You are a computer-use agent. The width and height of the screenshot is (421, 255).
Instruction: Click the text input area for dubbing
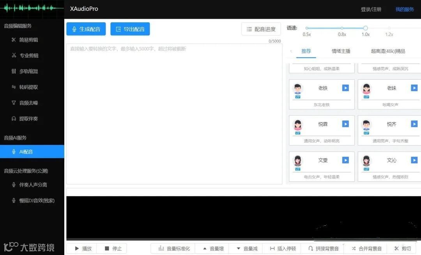[x=174, y=114]
